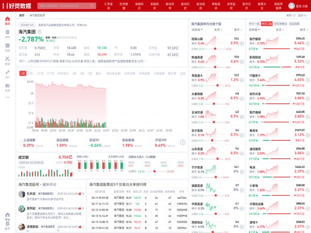Screen dimensions: 311x233
Task: Add 京沪高铁 with its plus icon
Action: (x=242, y=135)
